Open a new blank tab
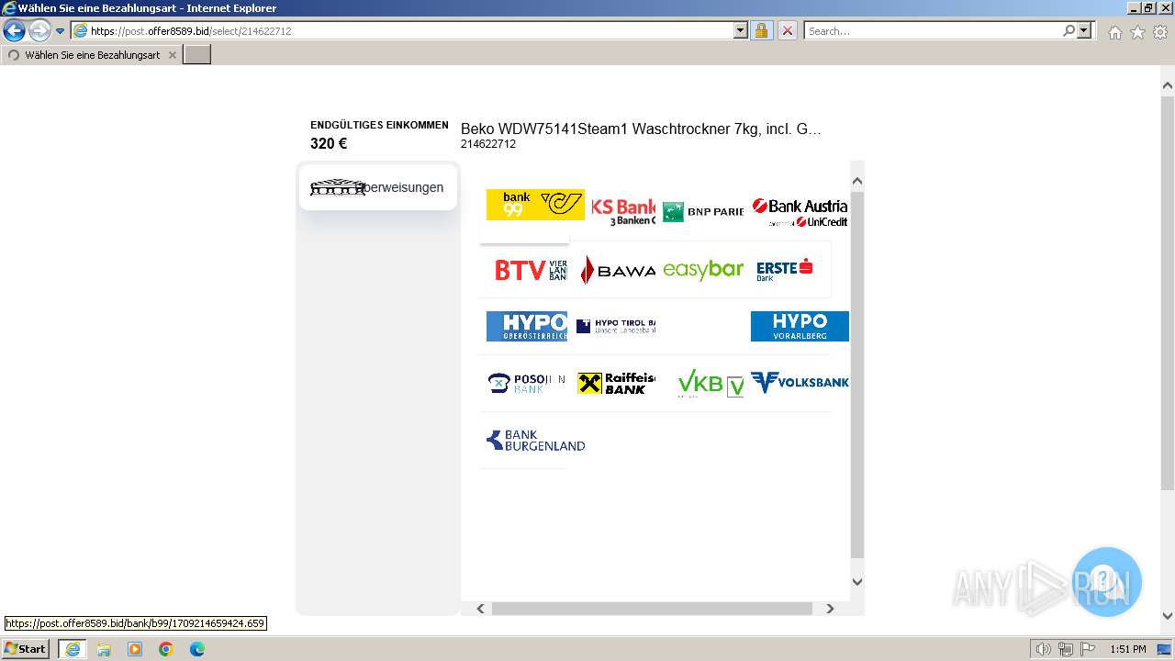 tap(197, 55)
